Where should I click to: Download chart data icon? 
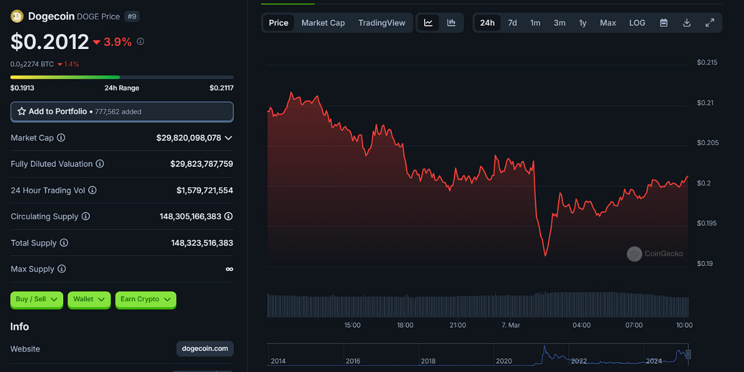click(687, 23)
